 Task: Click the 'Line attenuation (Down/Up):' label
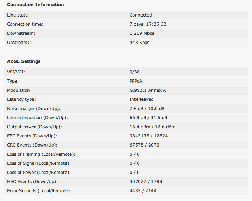click(37, 118)
